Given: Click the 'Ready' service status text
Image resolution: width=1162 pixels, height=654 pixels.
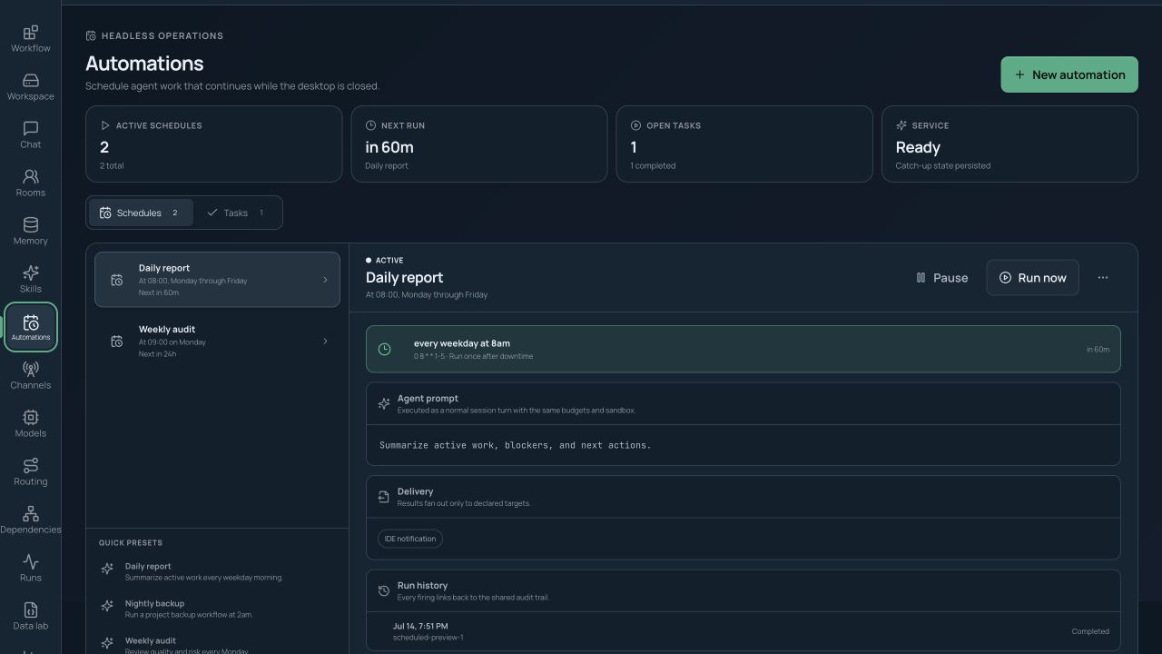Looking at the screenshot, I should pos(918,147).
